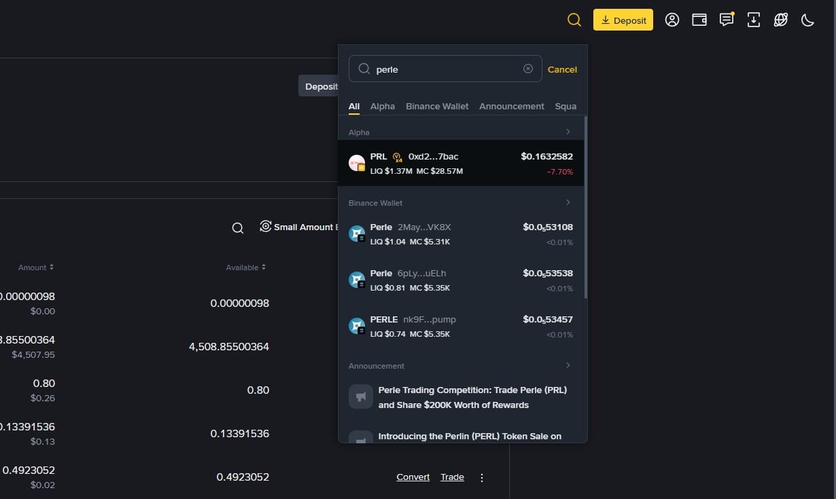The width and height of the screenshot is (836, 499).
Task: Click the assets table search icon
Action: (x=238, y=228)
